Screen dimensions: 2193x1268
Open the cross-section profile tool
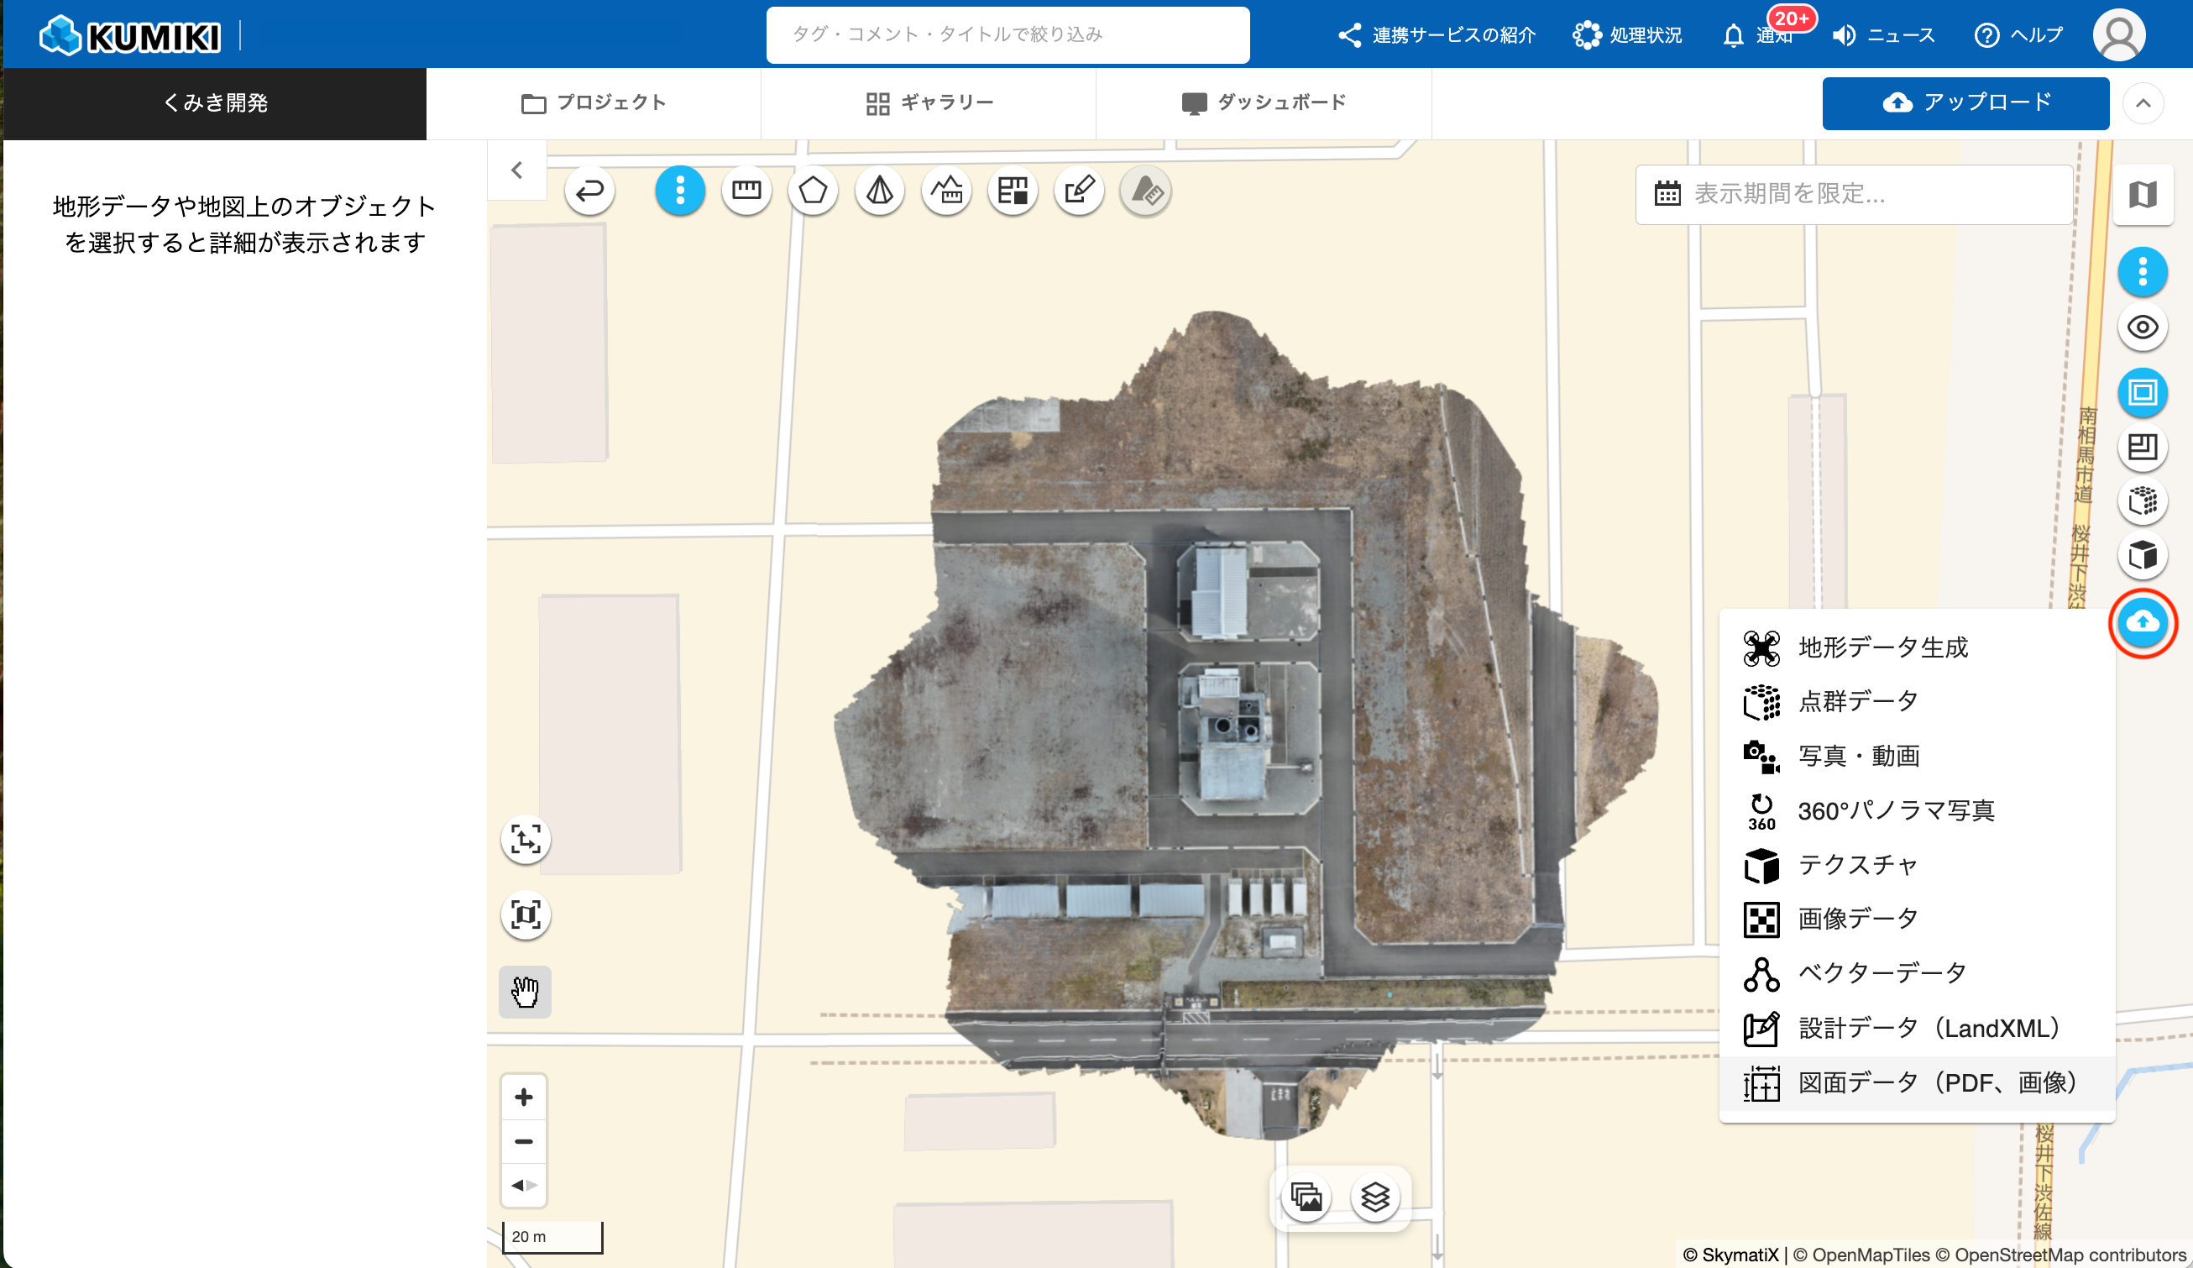point(946,191)
